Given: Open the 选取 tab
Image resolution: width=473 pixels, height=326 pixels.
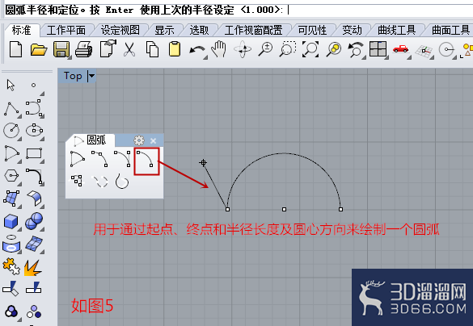Looking at the screenshot, I should point(199,30).
